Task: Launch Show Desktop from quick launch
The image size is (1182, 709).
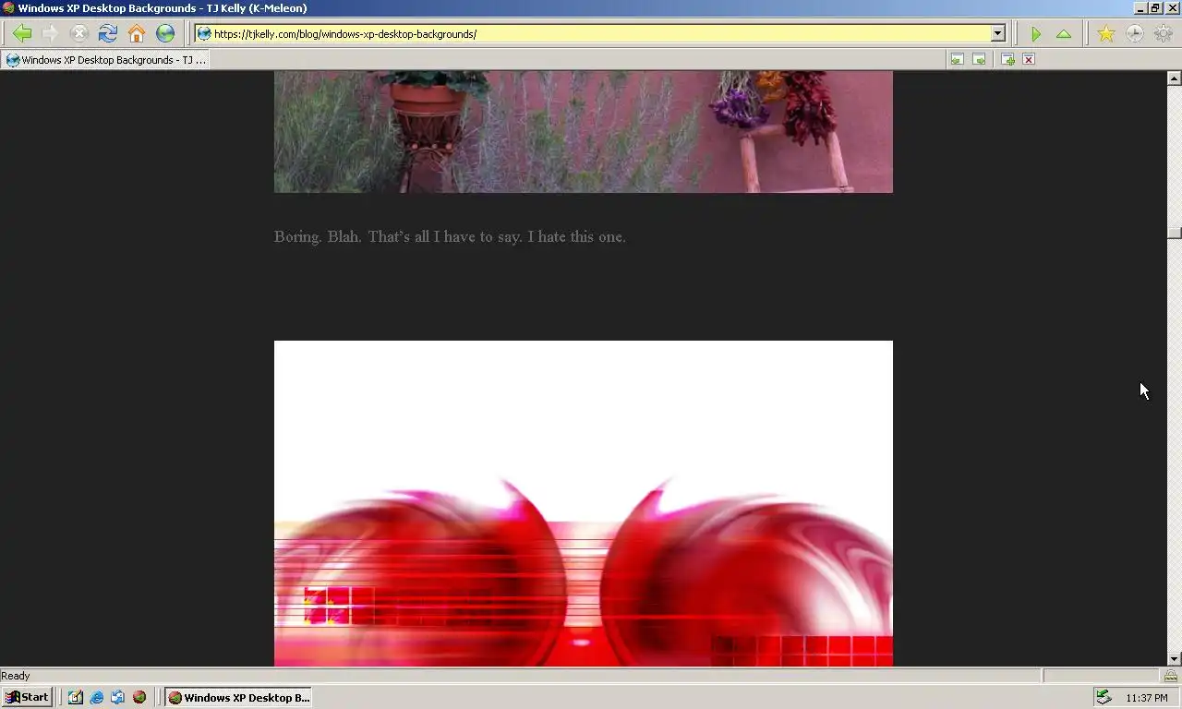Action: click(x=76, y=698)
